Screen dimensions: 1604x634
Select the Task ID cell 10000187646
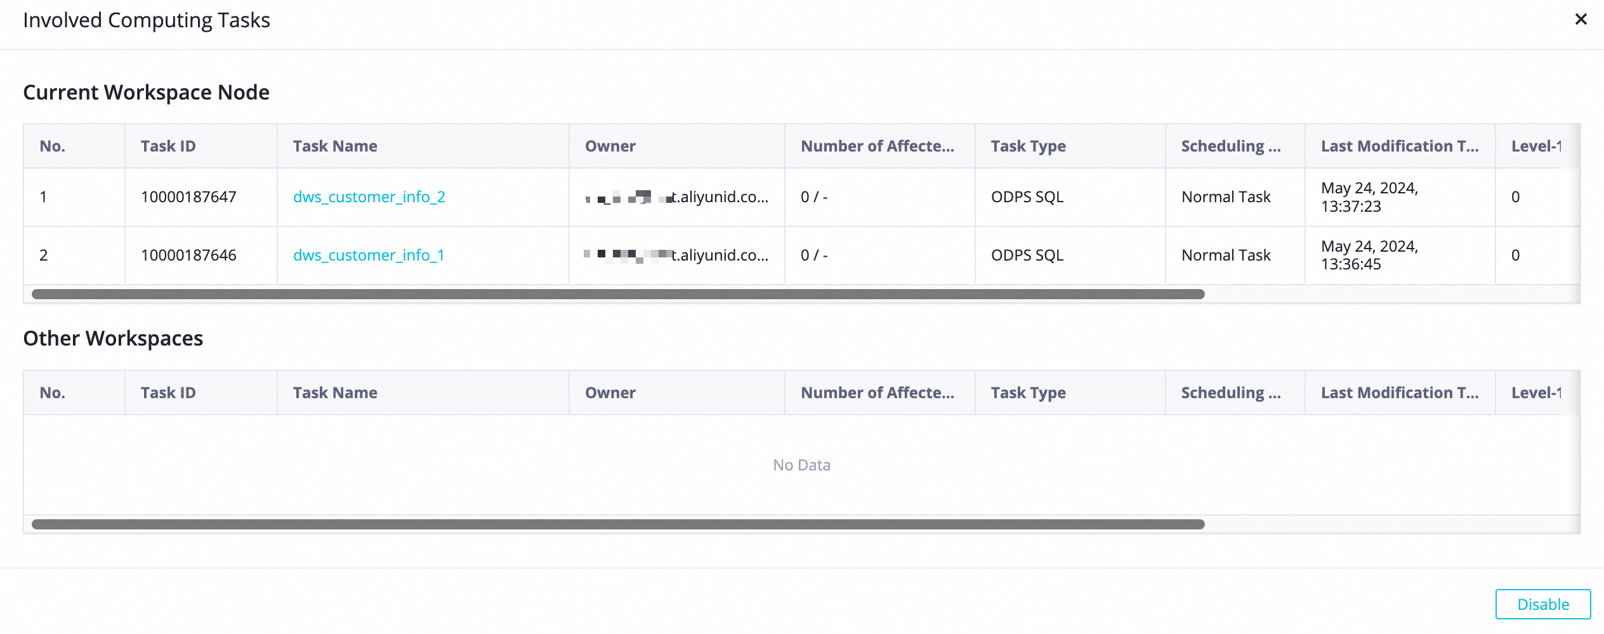188,256
